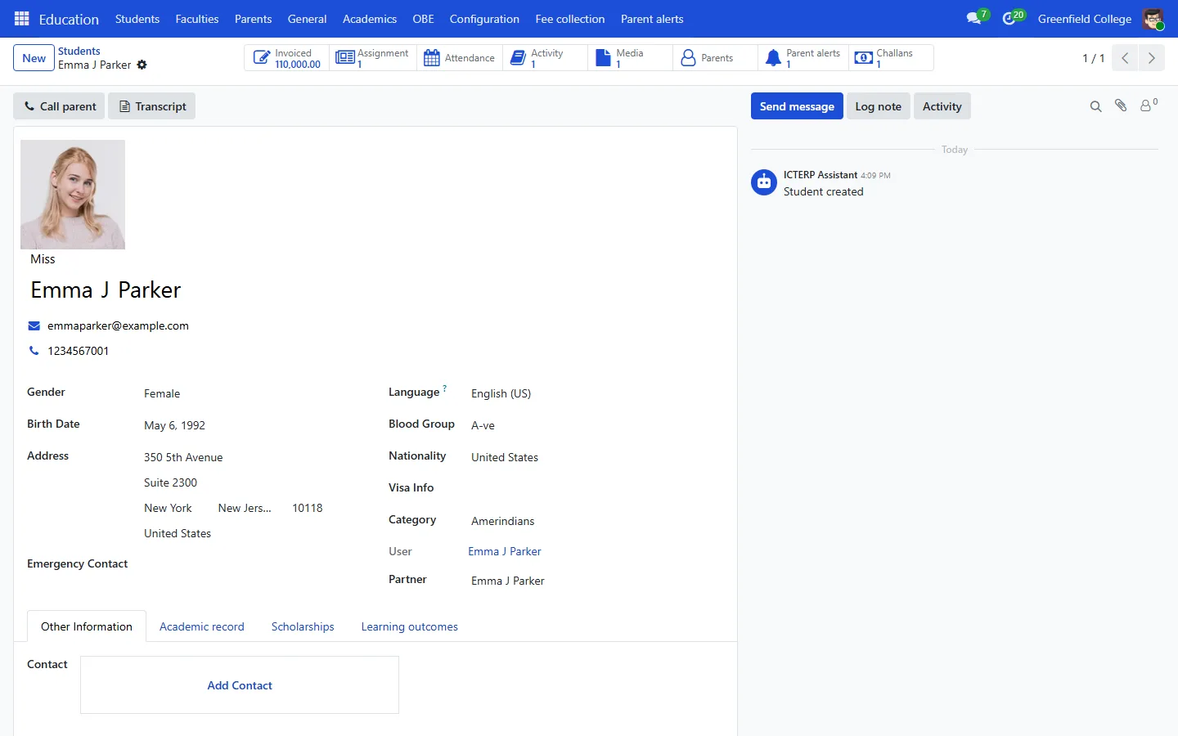Open the Activity stat button in the header
Viewport: 1178px width, 736px height.
(545, 58)
